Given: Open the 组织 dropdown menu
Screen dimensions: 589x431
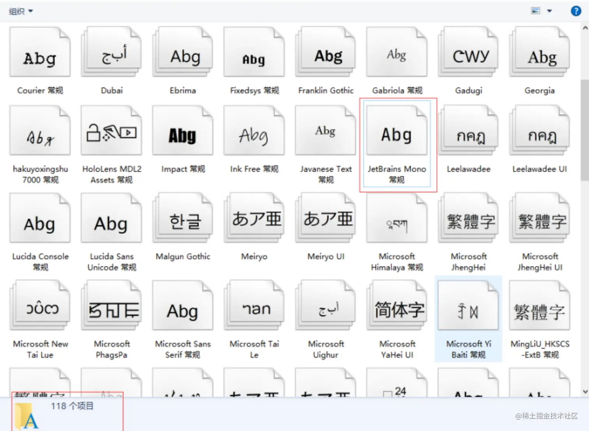Looking at the screenshot, I should point(21,11).
